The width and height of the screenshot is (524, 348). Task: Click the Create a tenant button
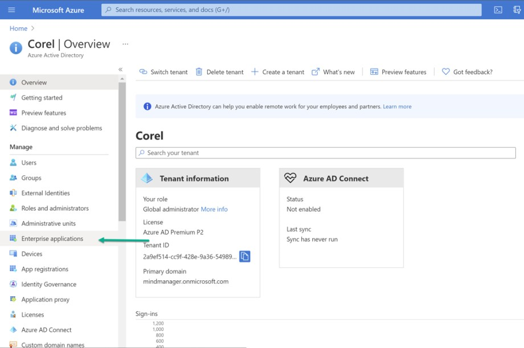tap(278, 72)
